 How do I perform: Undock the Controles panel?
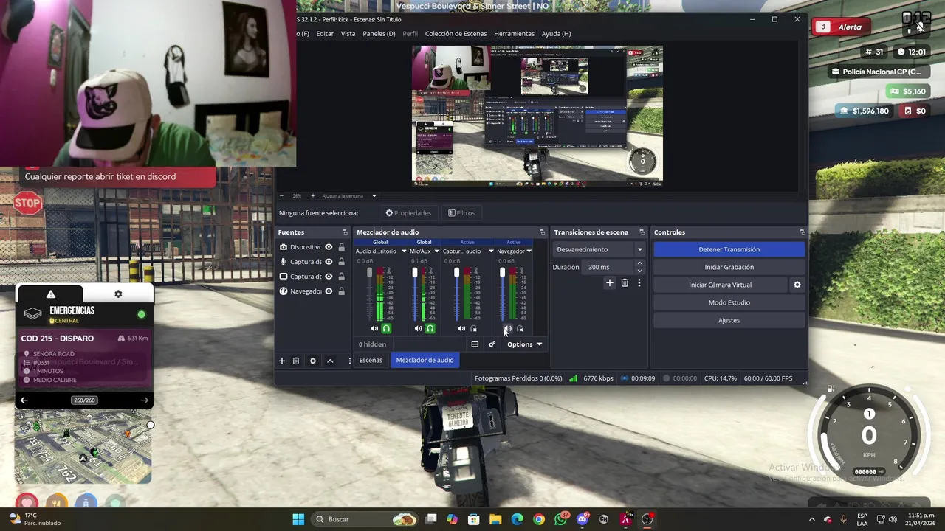[x=803, y=232]
